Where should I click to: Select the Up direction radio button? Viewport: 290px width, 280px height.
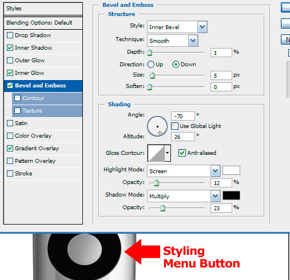(x=150, y=65)
